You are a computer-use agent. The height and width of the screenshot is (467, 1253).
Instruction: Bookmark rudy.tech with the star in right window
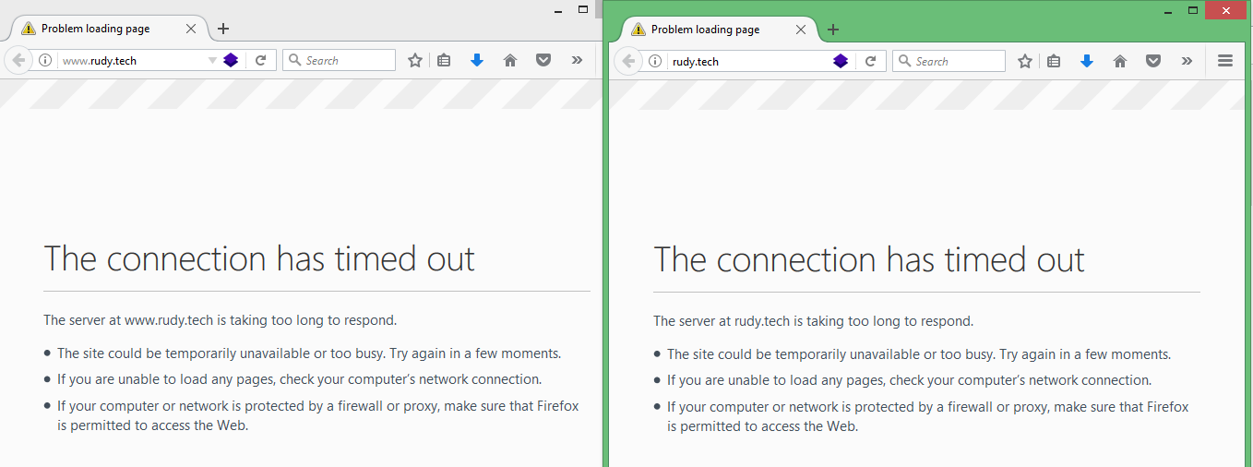point(1024,61)
